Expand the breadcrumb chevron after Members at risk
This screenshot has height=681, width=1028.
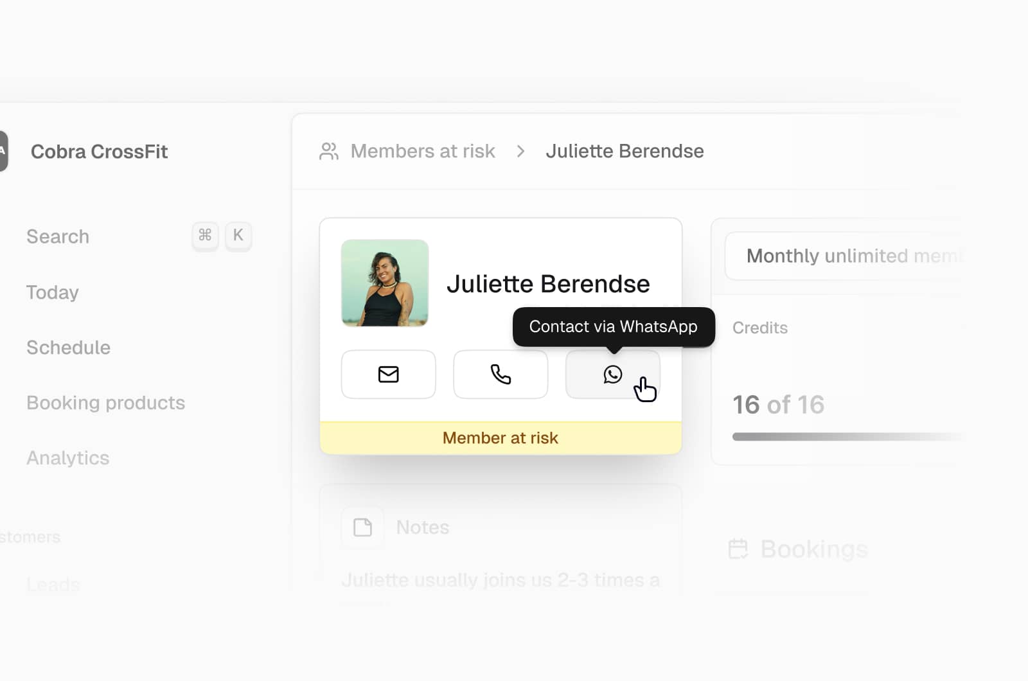tap(520, 152)
